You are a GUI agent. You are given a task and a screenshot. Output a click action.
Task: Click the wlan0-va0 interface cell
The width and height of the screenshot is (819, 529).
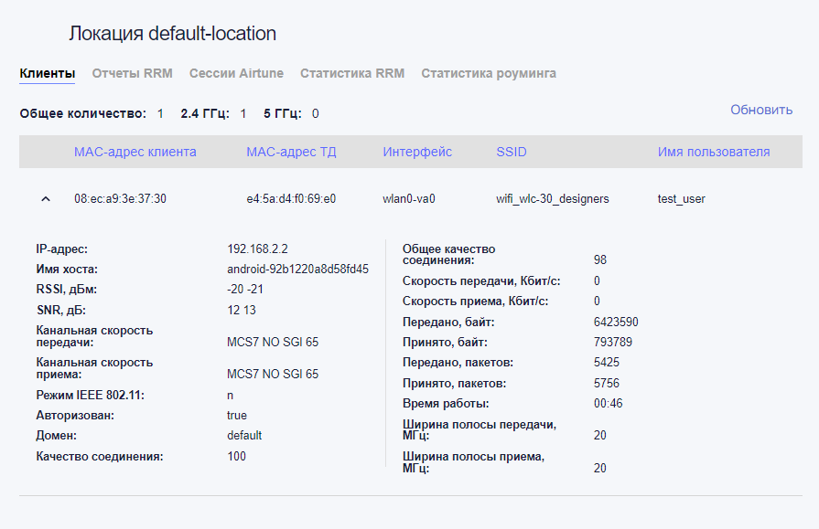point(409,198)
